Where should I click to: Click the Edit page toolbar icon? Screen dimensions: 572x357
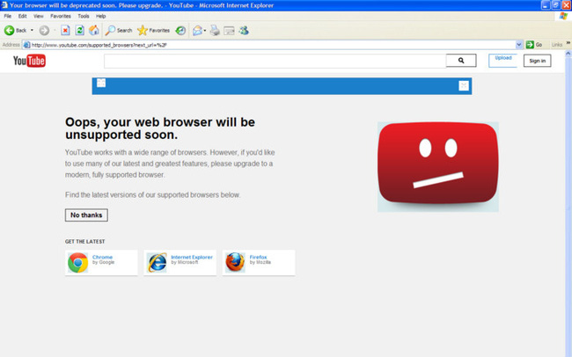point(229,31)
